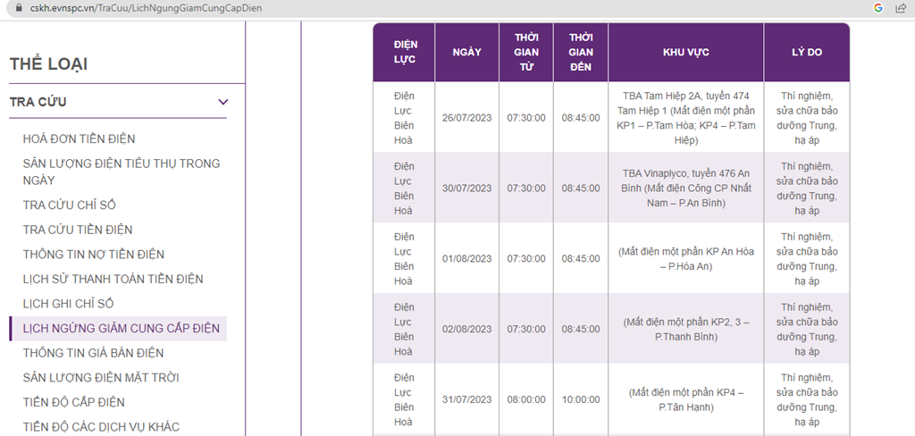
Task: Click end time 10:00:00
Action: coord(581,399)
